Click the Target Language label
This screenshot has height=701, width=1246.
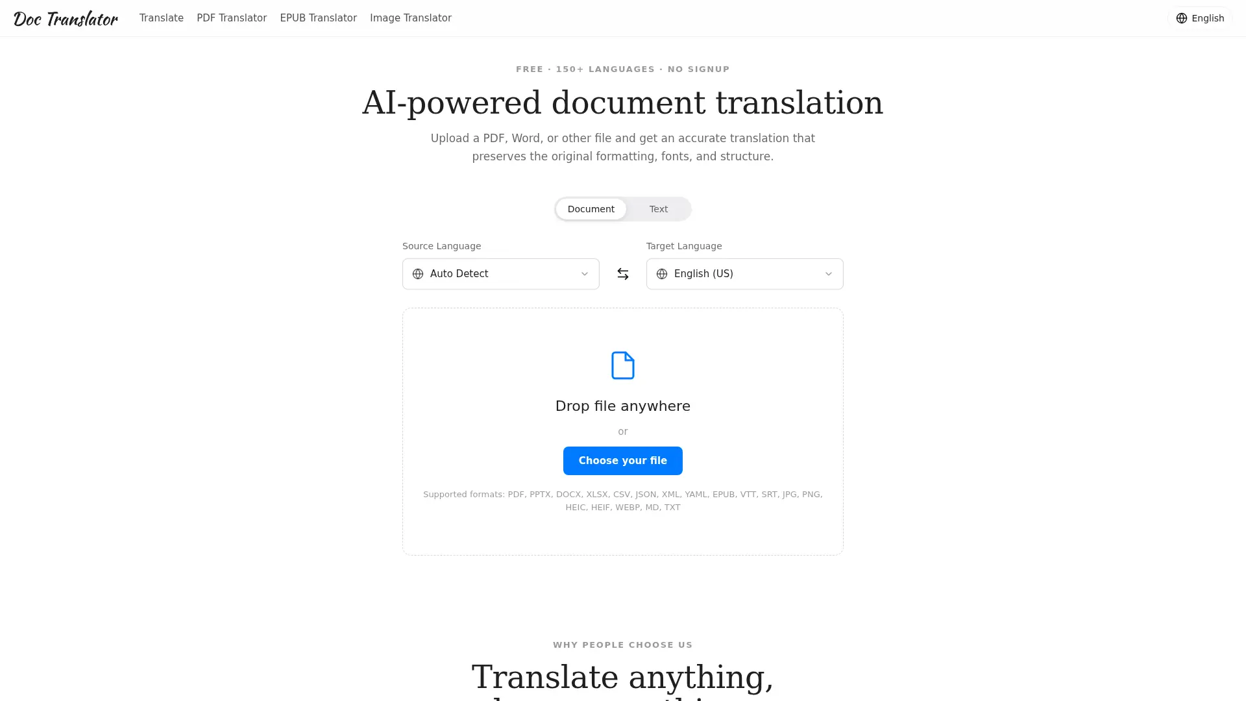coord(684,246)
